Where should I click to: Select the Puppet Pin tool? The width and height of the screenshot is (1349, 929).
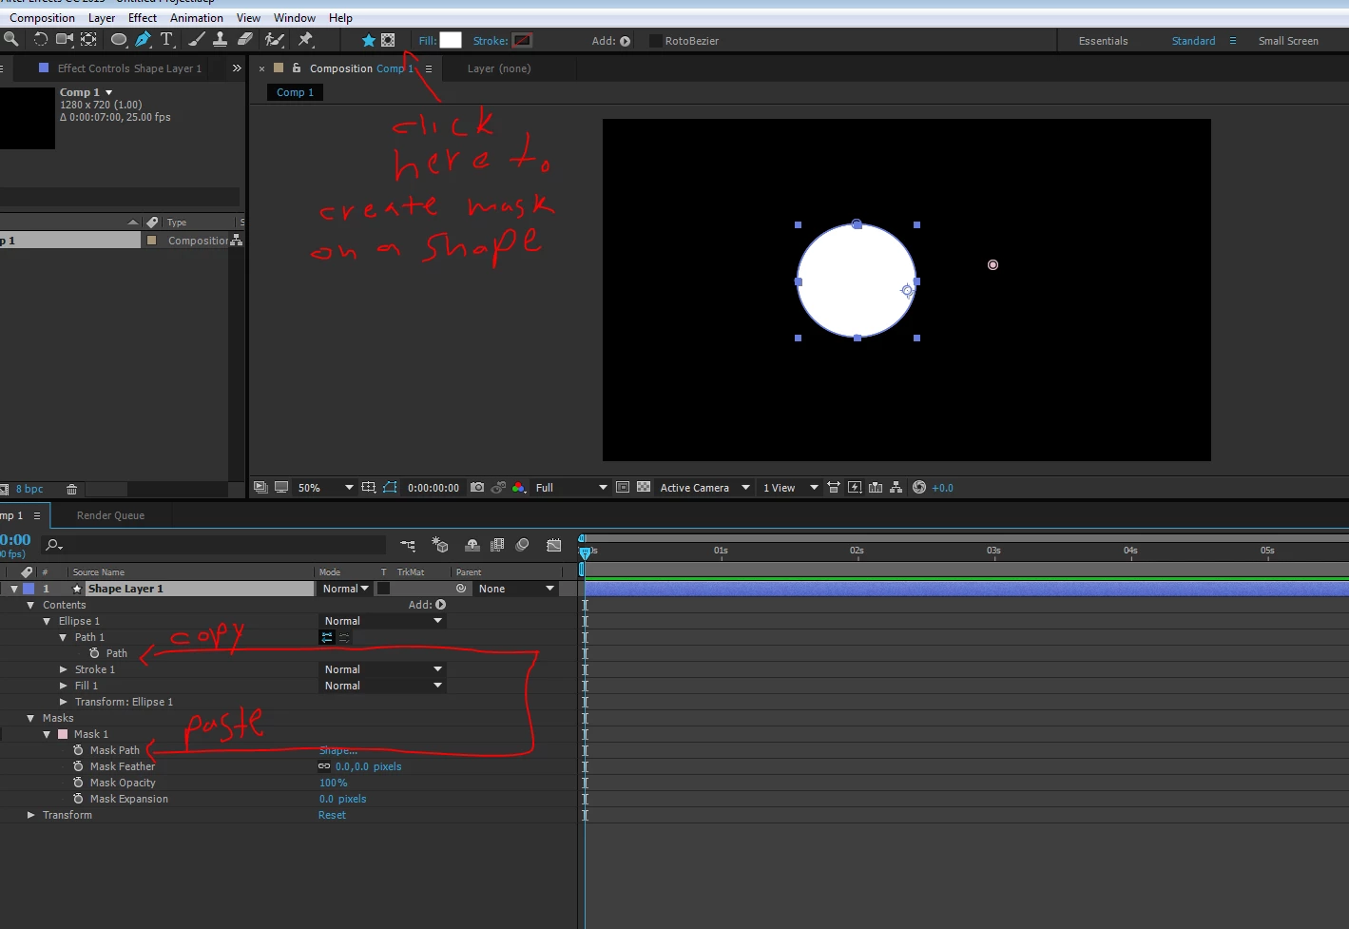[x=305, y=40]
